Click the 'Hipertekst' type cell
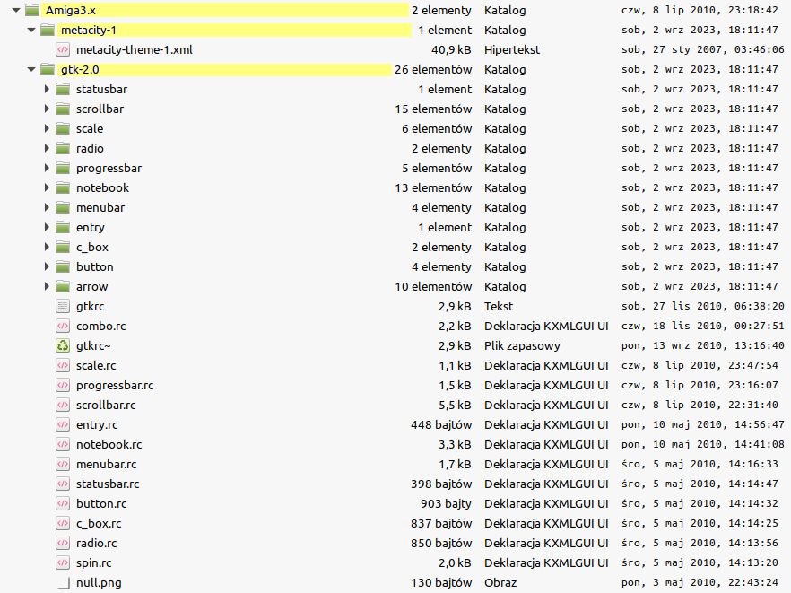The width and height of the screenshot is (791, 593). click(x=512, y=49)
